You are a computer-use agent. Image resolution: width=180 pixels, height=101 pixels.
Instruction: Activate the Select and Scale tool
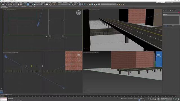33,4
